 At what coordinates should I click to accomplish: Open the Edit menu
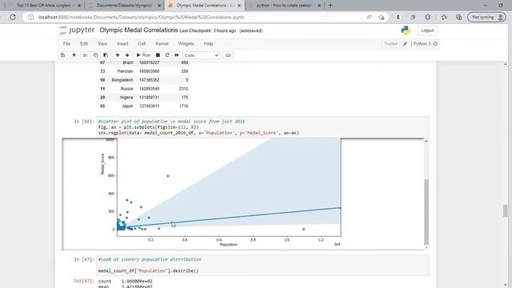(84, 43)
